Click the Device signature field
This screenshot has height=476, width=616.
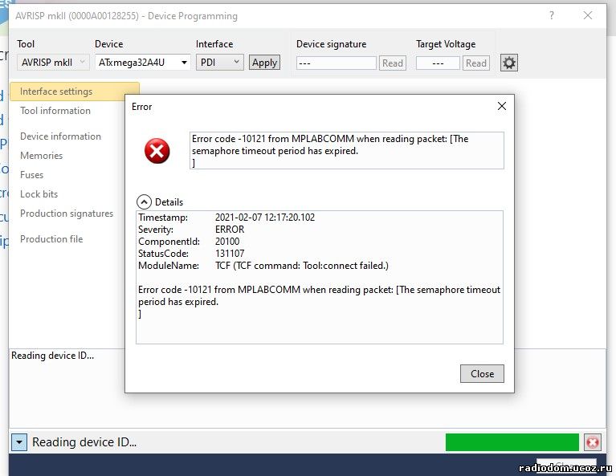point(337,63)
